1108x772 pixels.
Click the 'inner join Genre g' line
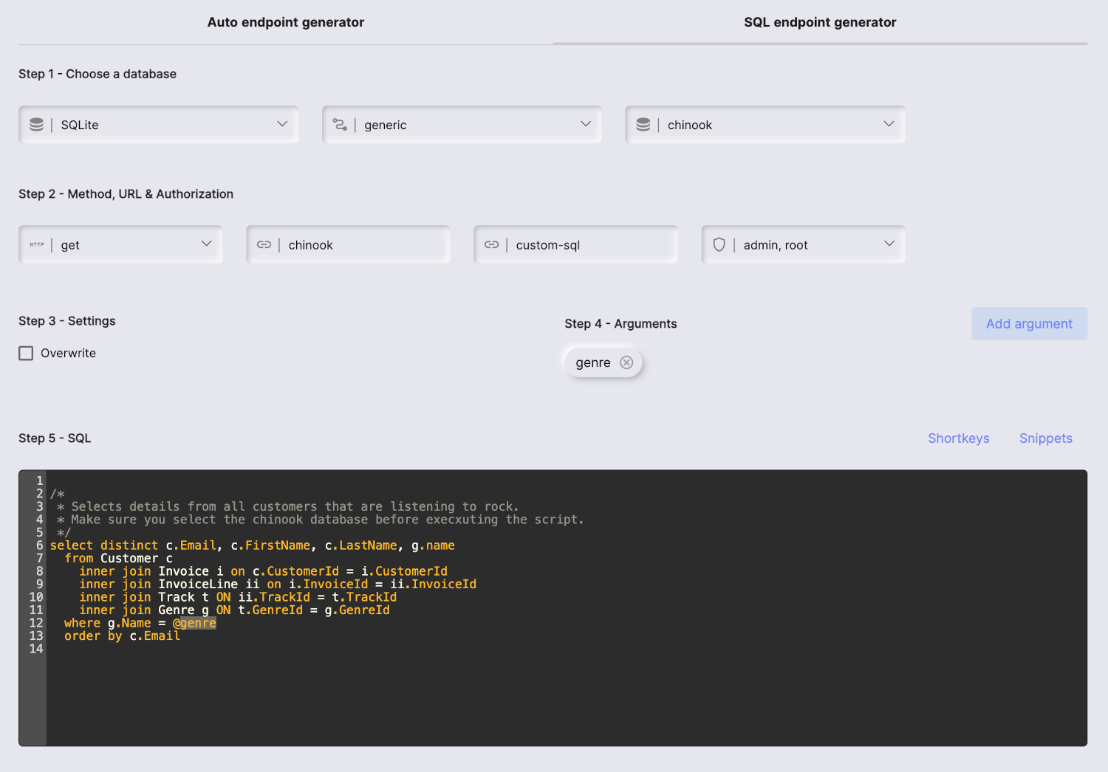234,610
